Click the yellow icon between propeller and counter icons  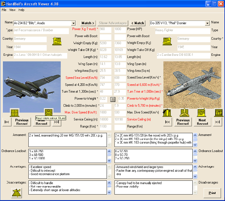202,113
